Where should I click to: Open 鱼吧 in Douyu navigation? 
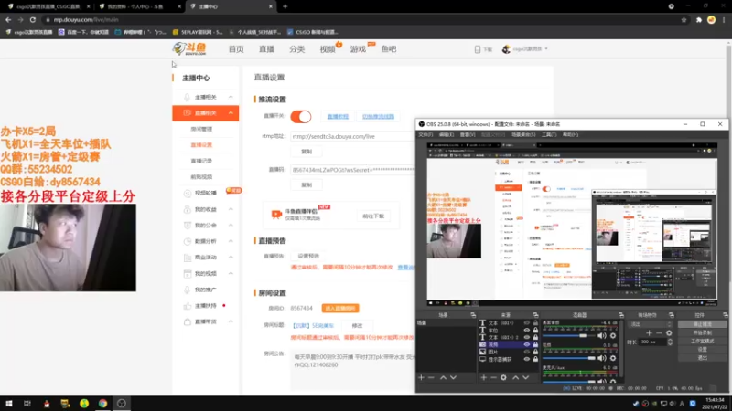coord(388,49)
